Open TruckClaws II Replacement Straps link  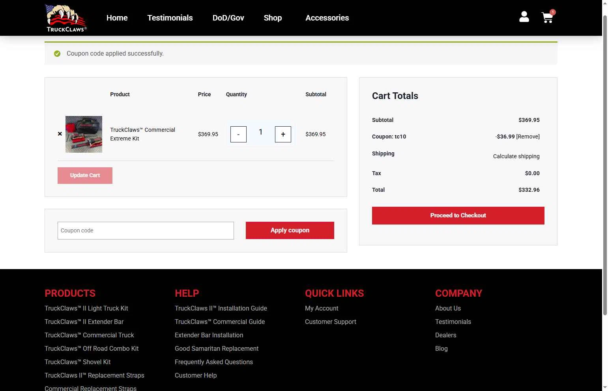pos(94,376)
